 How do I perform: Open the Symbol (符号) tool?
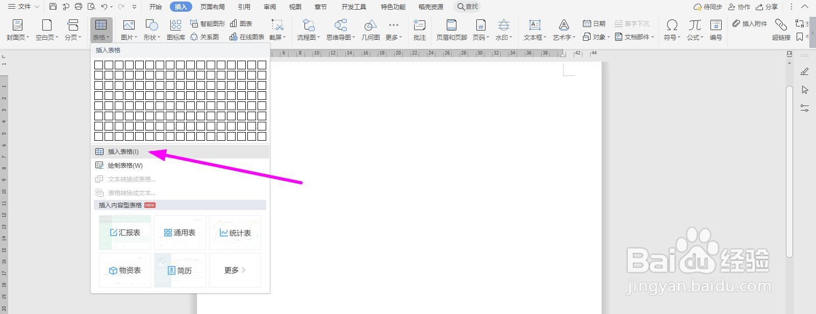click(672, 30)
